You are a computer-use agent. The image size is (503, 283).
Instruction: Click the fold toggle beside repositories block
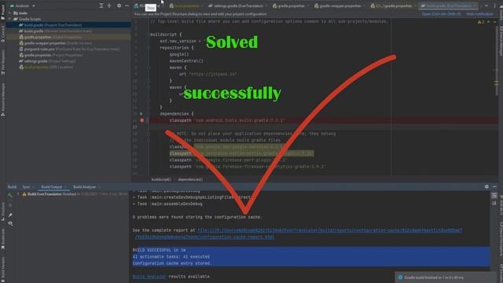coord(148,47)
